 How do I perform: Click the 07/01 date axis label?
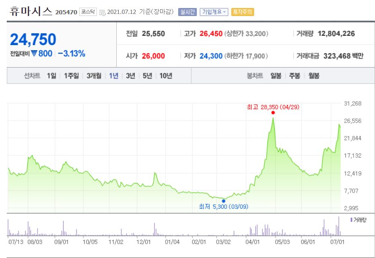(337, 242)
